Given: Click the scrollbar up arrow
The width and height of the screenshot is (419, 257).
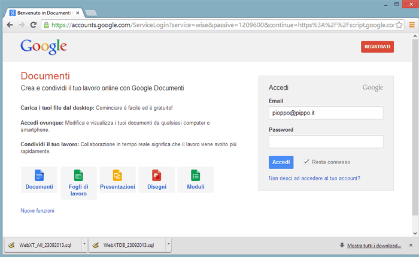Looking at the screenshot, I should [415, 36].
